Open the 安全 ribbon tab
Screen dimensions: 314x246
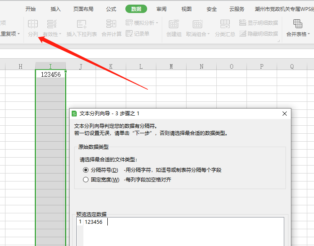pyautogui.click(x=212, y=9)
